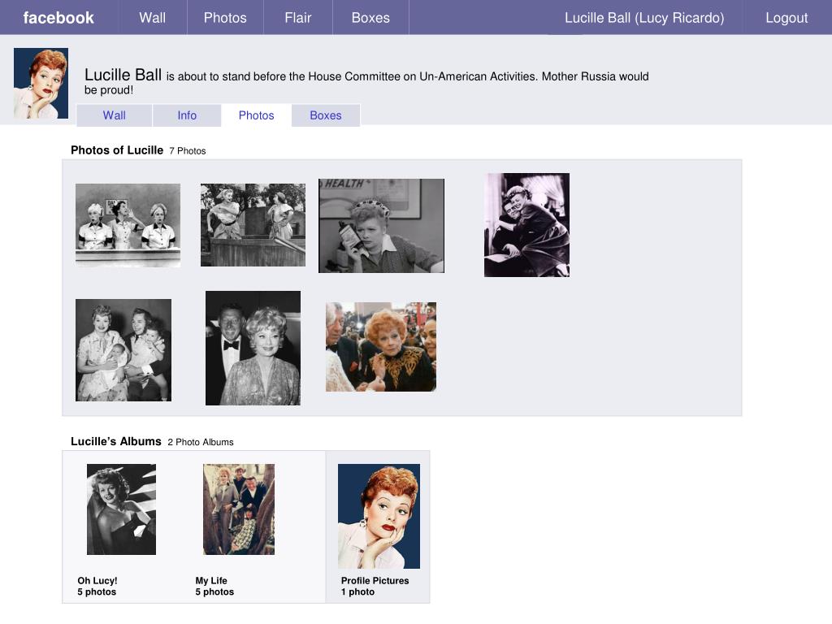The width and height of the screenshot is (832, 624).
Task: Click the 2 Photo Albums count text
Action: tap(201, 442)
